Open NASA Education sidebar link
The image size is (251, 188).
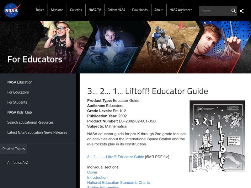[20, 82]
